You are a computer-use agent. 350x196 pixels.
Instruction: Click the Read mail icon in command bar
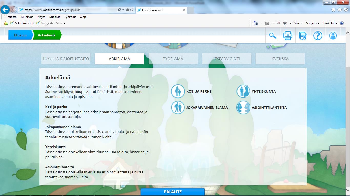pyautogui.click(x=278, y=23)
